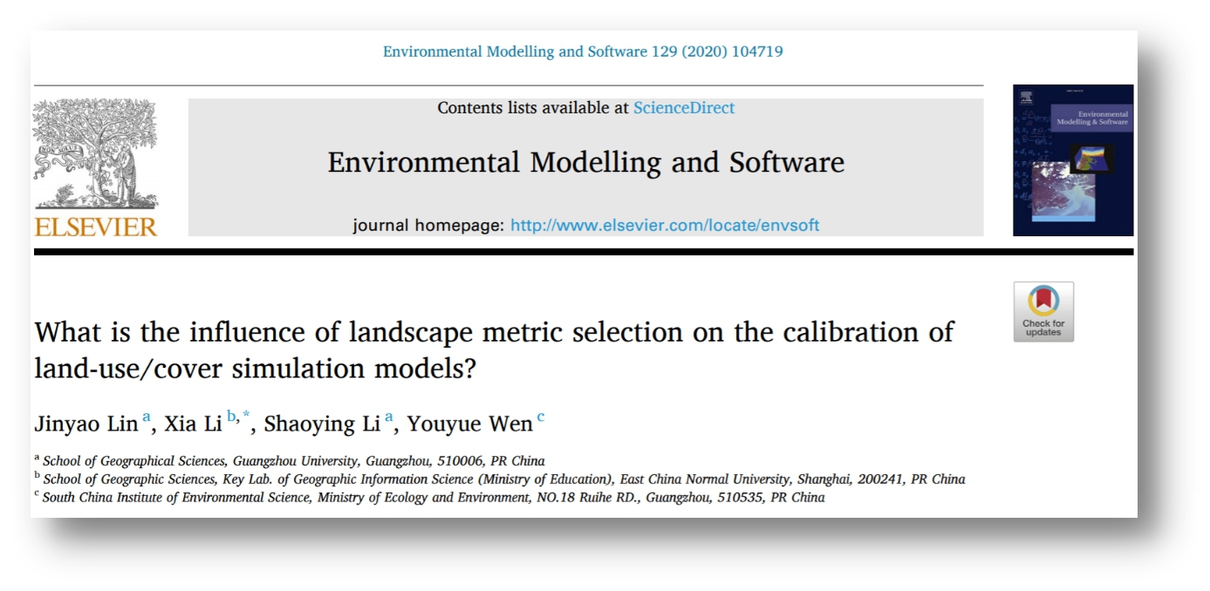
Task: Select author name Jinyao Lin
Action: (86, 425)
